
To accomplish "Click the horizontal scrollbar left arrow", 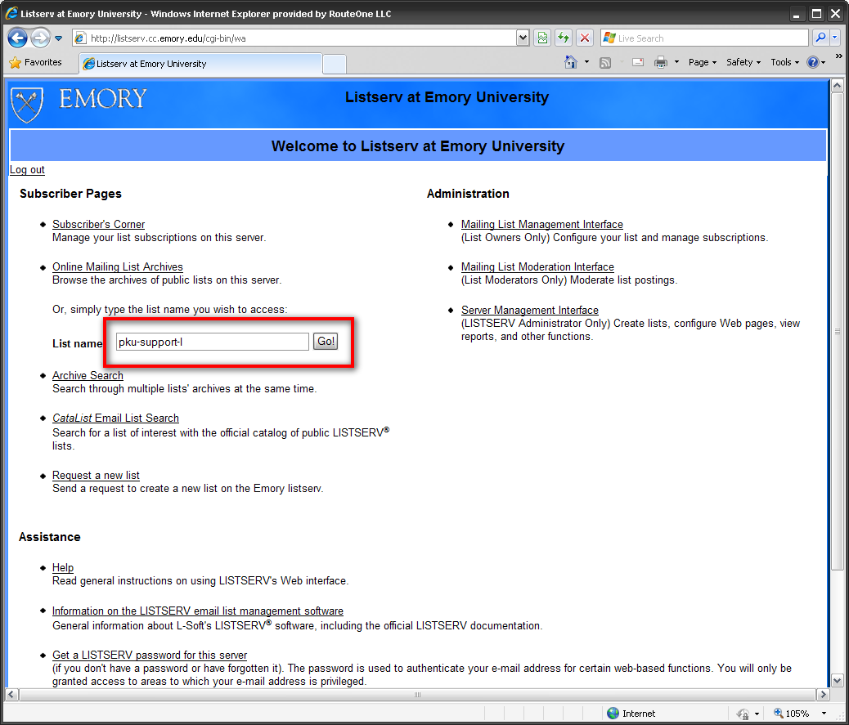I will 12,694.
